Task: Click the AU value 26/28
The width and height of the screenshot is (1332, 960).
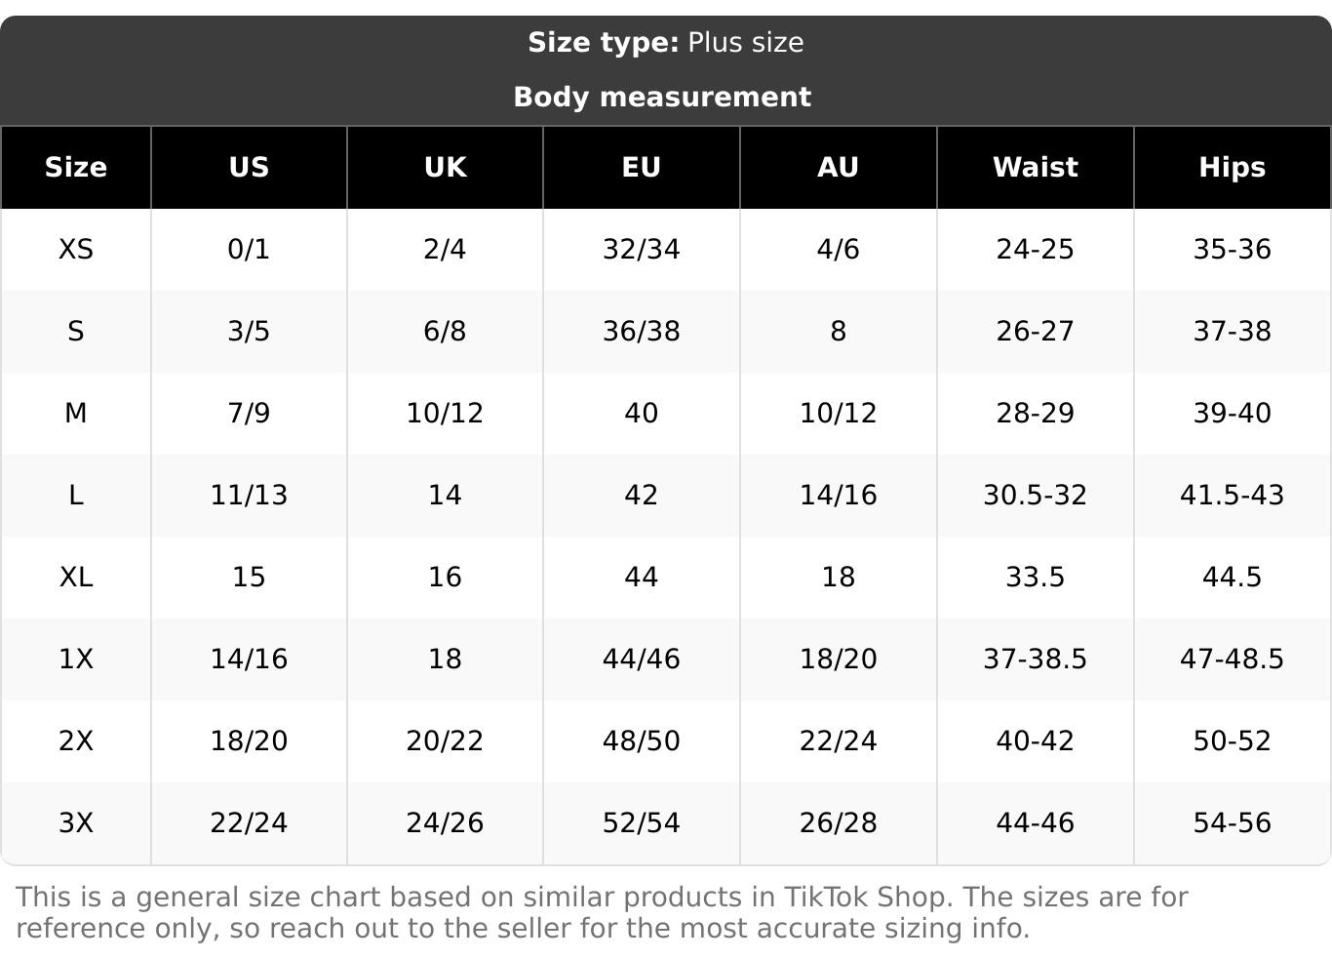Action: click(x=838, y=822)
